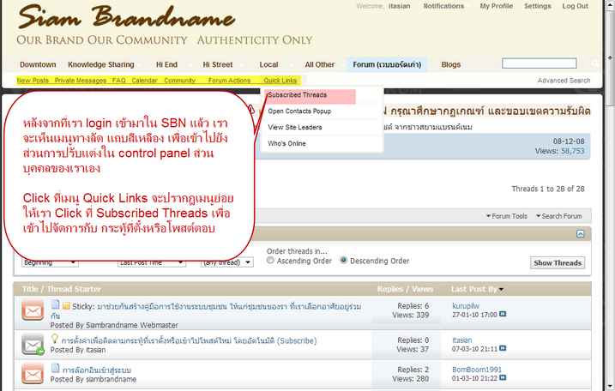Click the top search input field
This screenshot has height=391, width=615.
click(539, 63)
